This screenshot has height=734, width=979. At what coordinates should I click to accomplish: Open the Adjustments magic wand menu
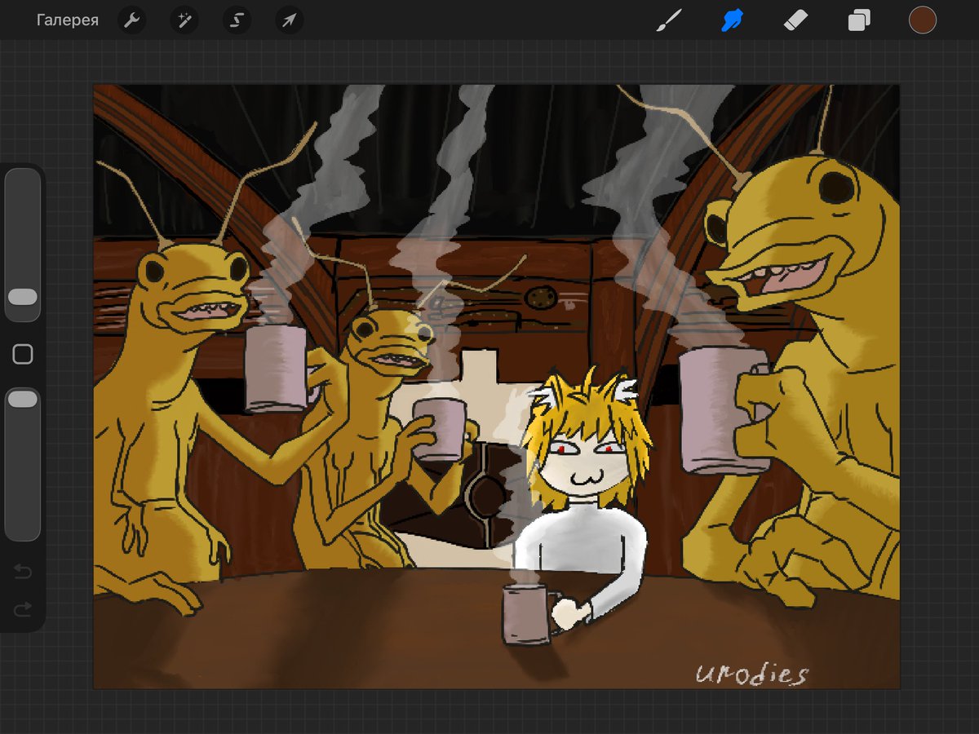point(184,20)
